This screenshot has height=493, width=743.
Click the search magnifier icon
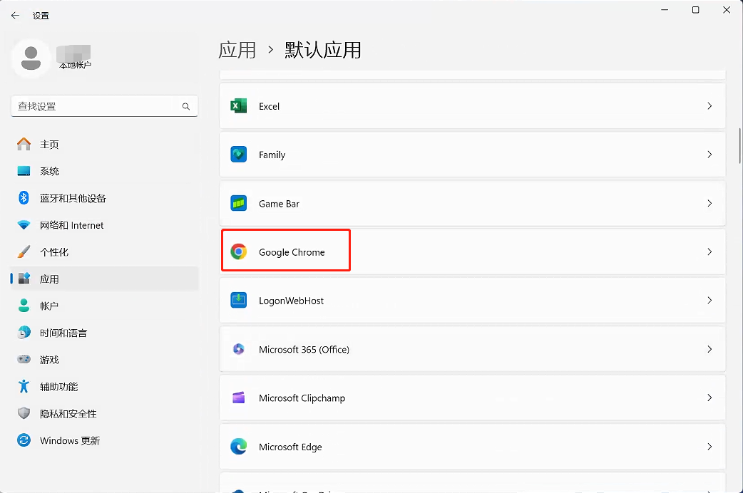185,107
